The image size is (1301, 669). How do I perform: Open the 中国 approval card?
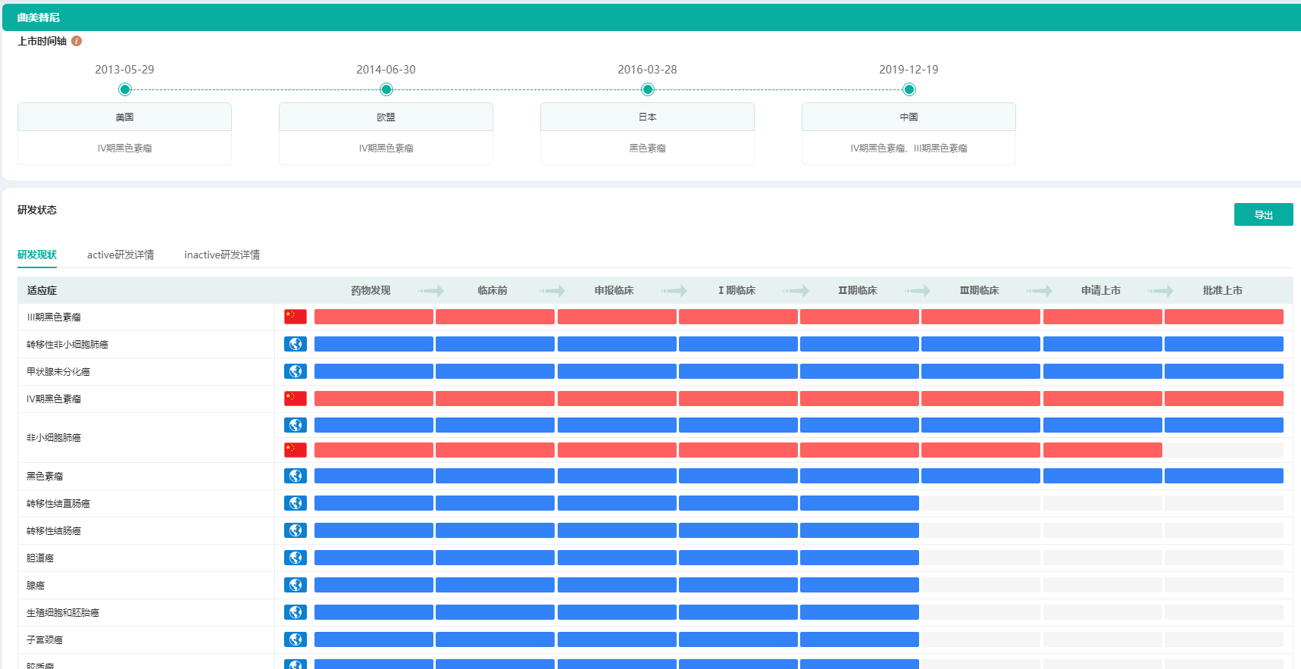[909, 133]
